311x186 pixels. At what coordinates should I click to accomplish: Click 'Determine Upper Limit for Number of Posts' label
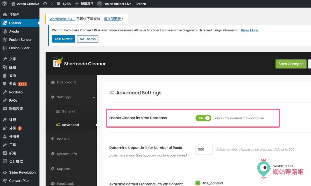146,148
